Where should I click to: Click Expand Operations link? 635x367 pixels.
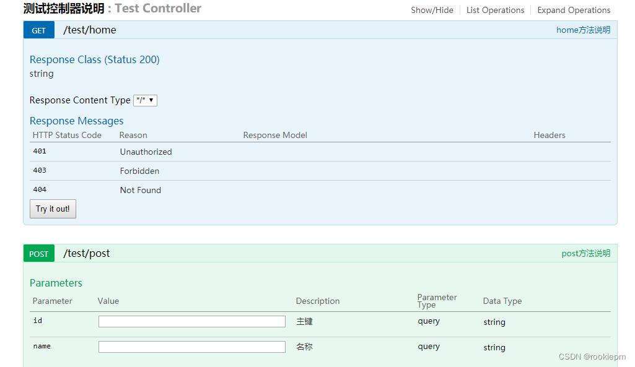coord(574,10)
